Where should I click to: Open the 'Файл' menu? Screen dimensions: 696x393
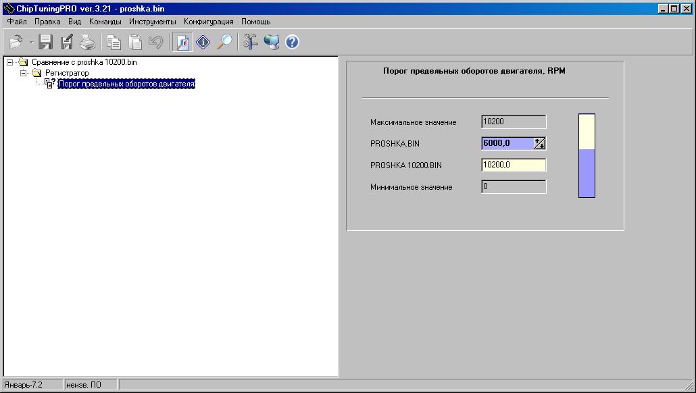tap(17, 22)
